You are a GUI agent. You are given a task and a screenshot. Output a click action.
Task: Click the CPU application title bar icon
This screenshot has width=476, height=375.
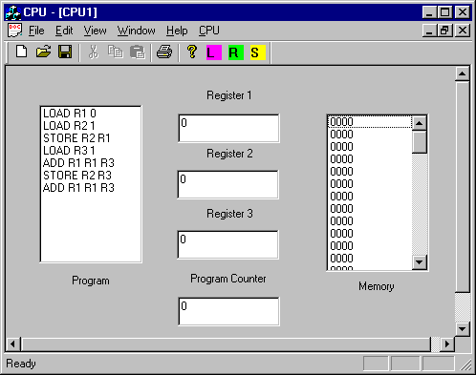click(13, 12)
